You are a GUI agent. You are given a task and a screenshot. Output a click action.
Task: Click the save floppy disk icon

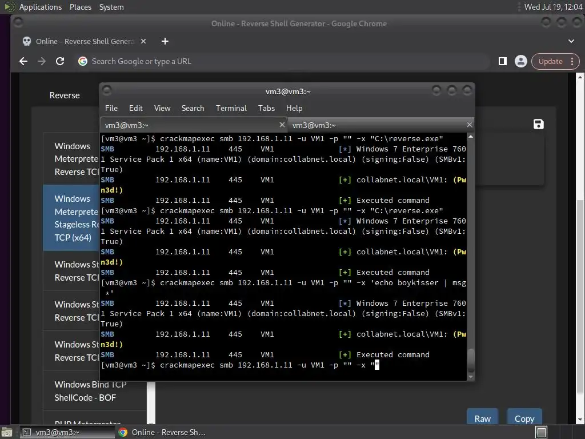pos(538,124)
